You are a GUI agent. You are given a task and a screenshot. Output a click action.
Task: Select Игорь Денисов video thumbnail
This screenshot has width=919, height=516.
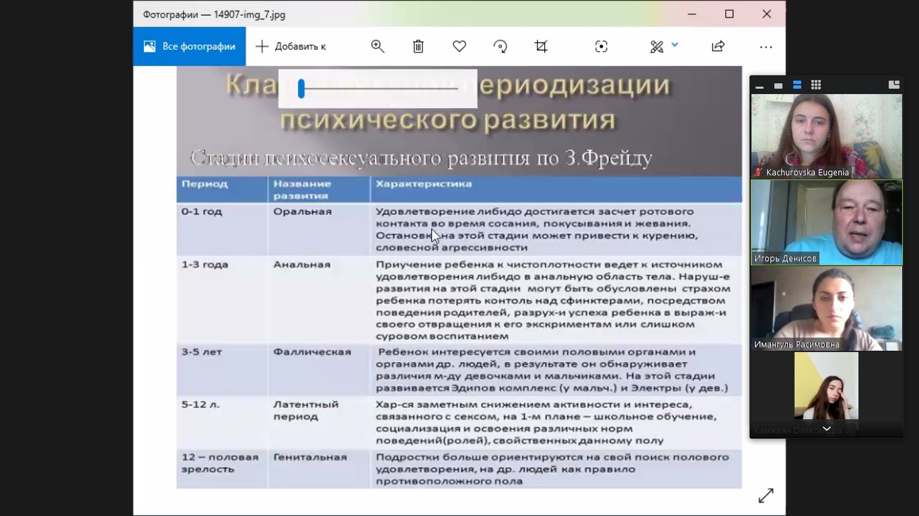click(x=826, y=222)
